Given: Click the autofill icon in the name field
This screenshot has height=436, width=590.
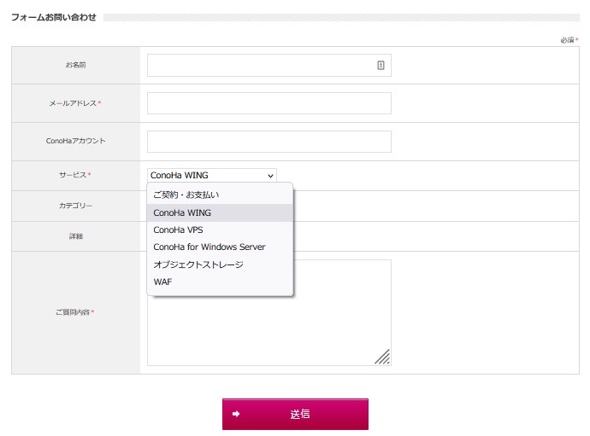Looking at the screenshot, I should tap(381, 66).
